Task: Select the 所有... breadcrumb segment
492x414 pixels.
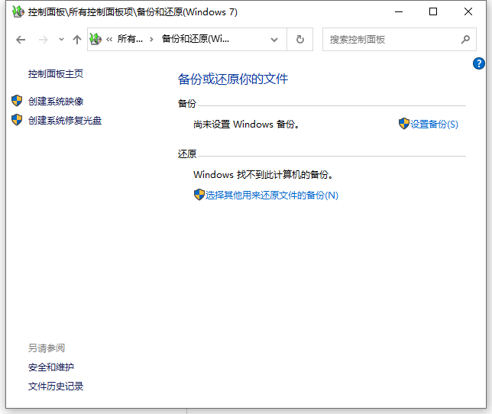Action: click(130, 39)
